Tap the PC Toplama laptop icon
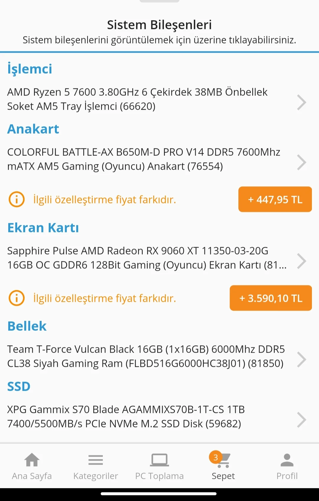319x501 pixels. click(x=159, y=460)
